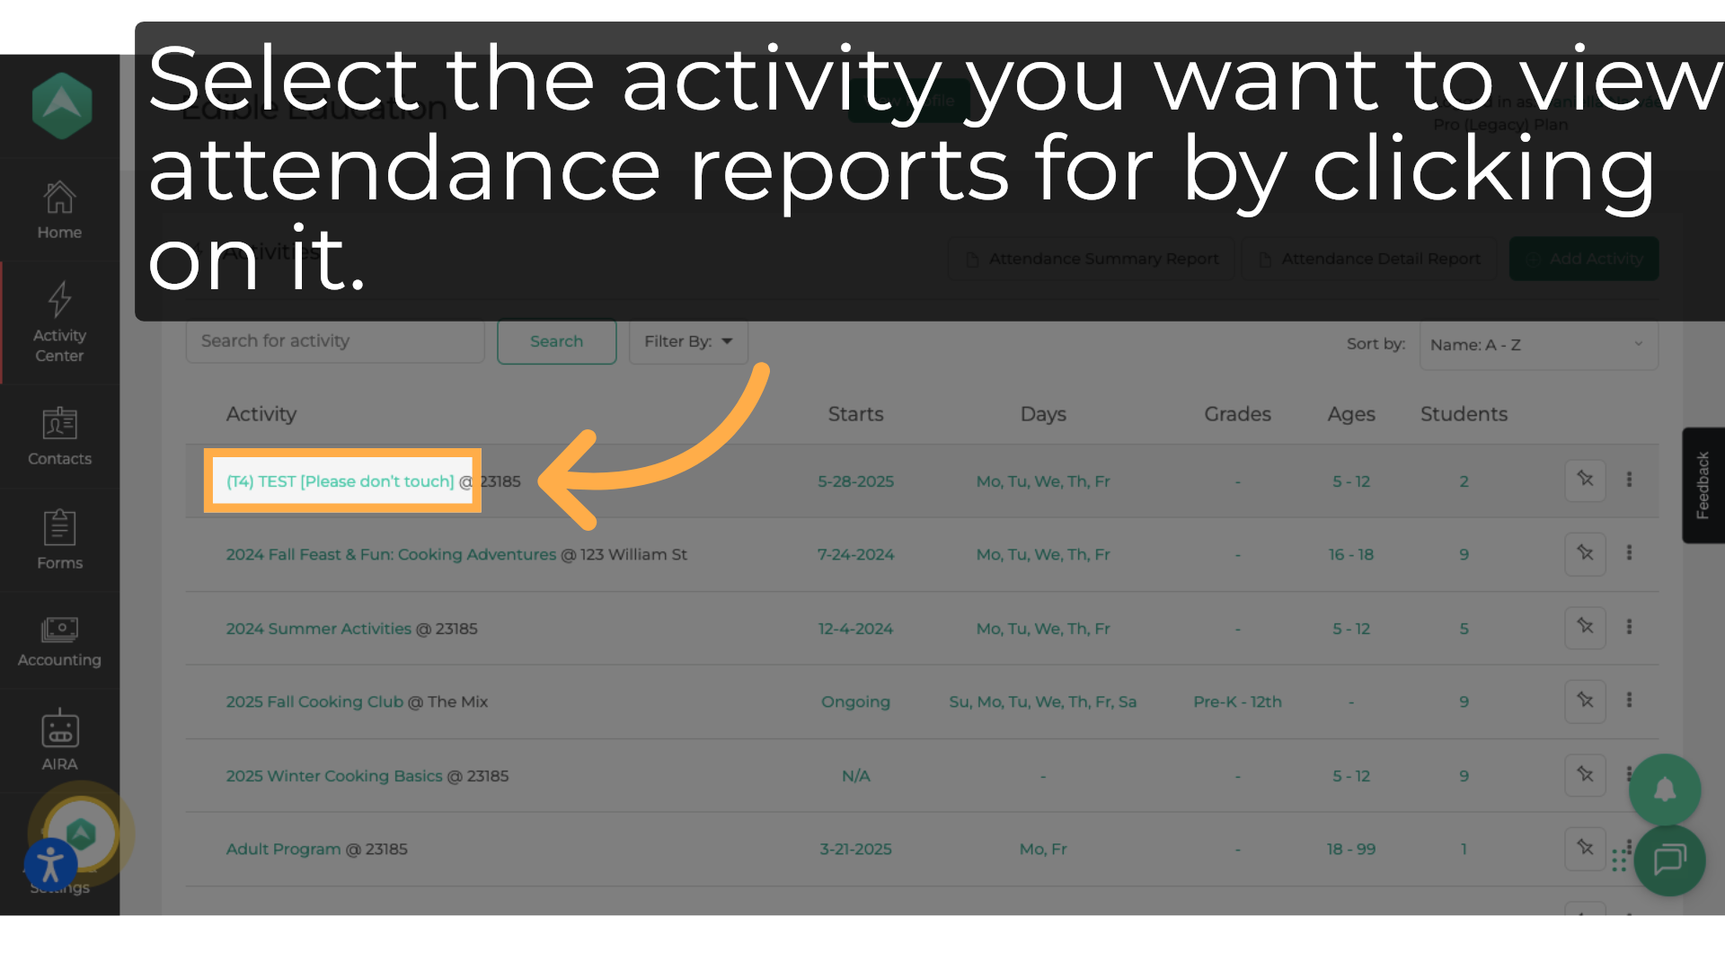Click the Search button
Viewport: 1725px width, 970px height.
pos(556,341)
